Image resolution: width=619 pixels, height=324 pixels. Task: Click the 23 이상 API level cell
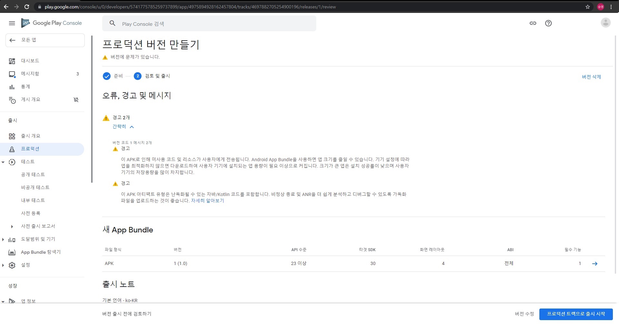click(299, 264)
